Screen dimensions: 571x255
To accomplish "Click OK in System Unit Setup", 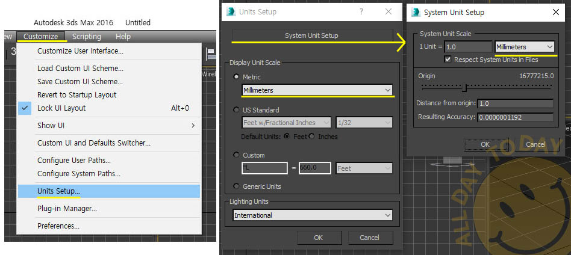I will coord(485,144).
